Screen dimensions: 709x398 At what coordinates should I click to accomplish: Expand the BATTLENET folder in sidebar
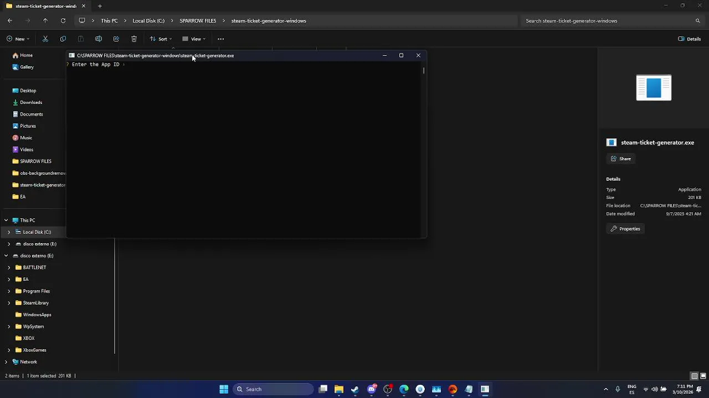[9, 268]
